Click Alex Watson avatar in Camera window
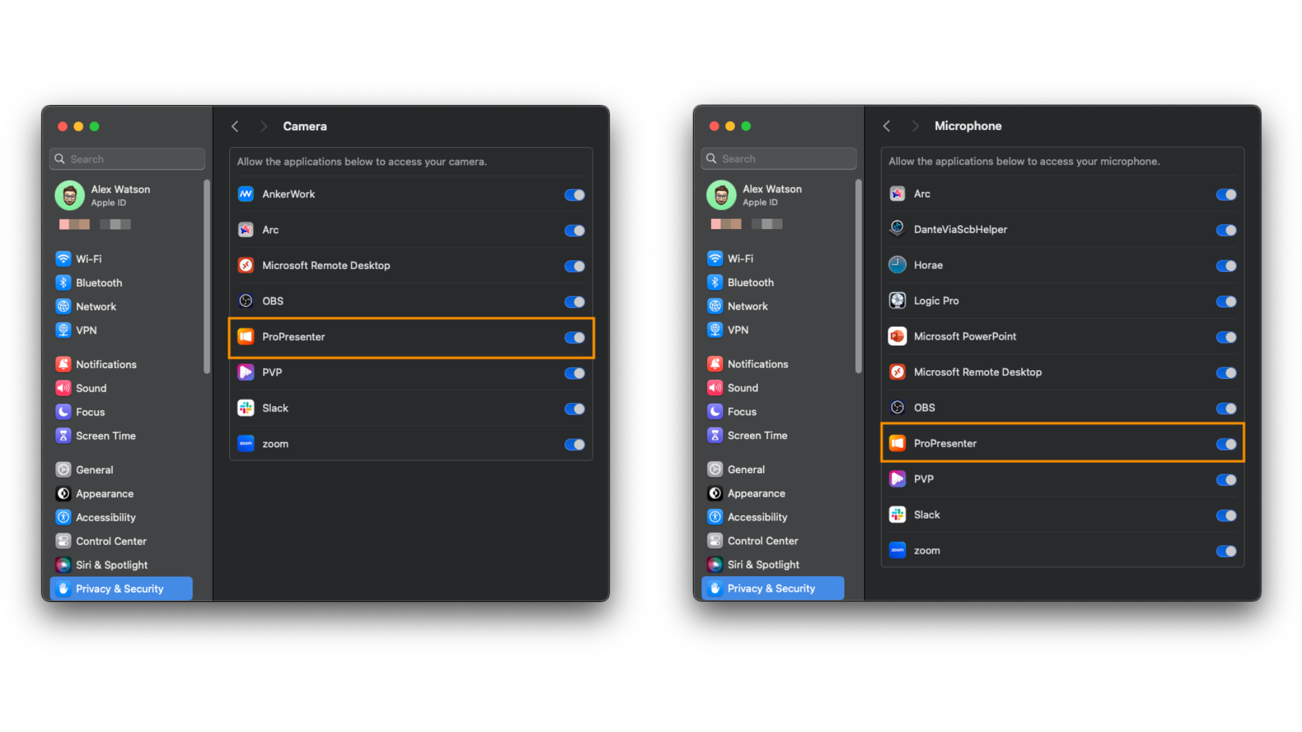The image size is (1302, 732). coord(69,195)
